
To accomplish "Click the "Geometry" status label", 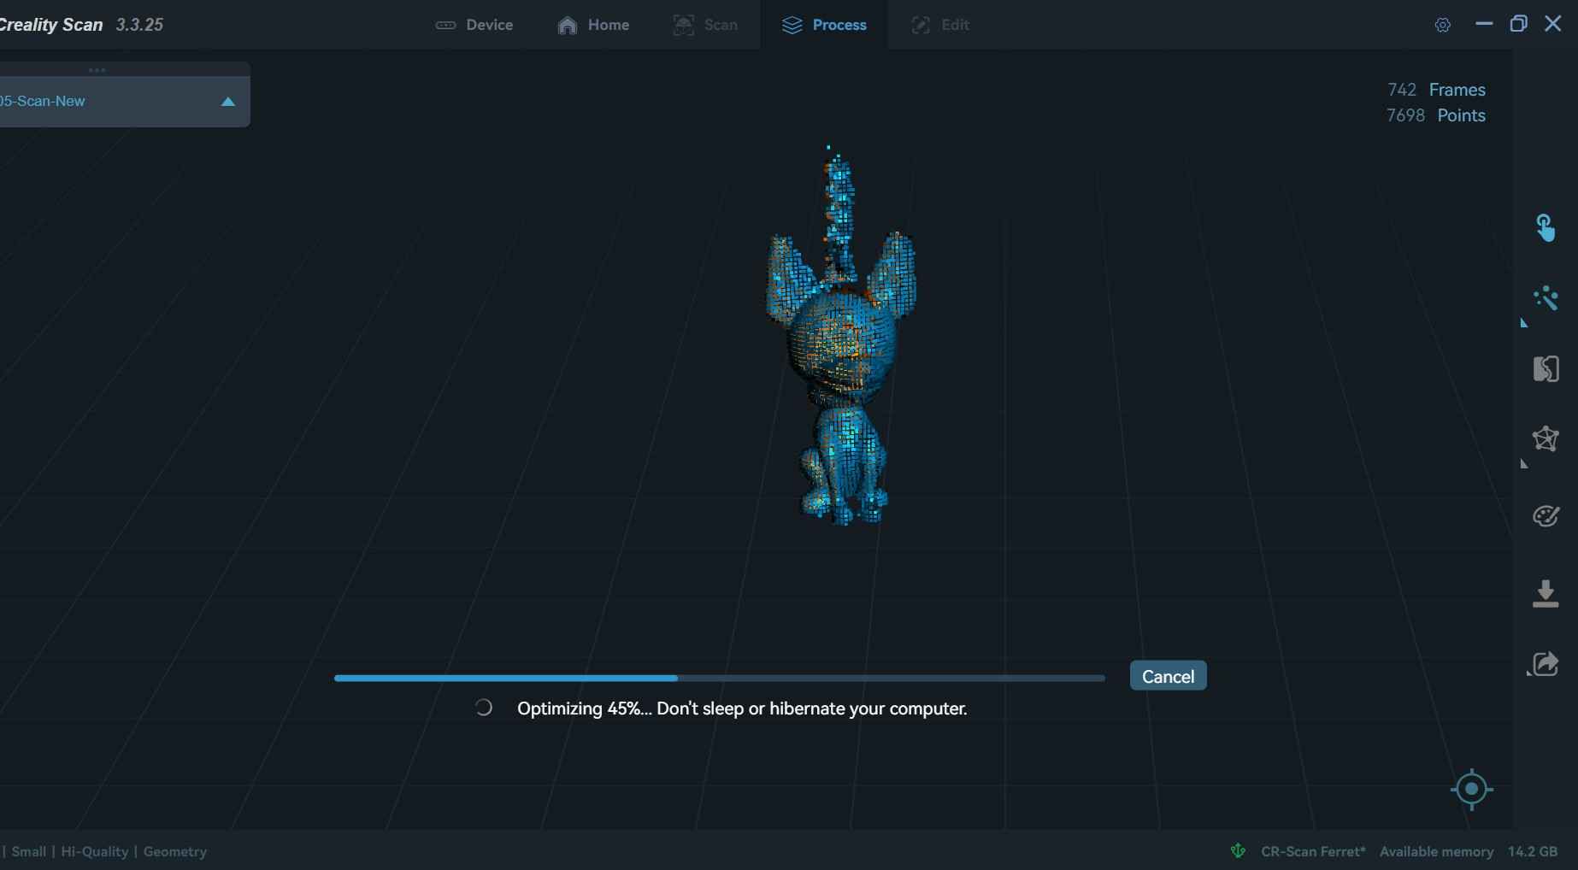I will [x=175, y=851].
